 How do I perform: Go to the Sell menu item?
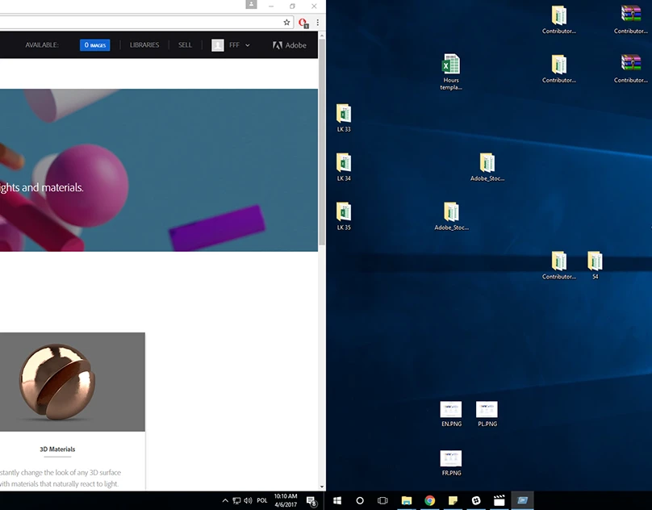click(x=185, y=45)
